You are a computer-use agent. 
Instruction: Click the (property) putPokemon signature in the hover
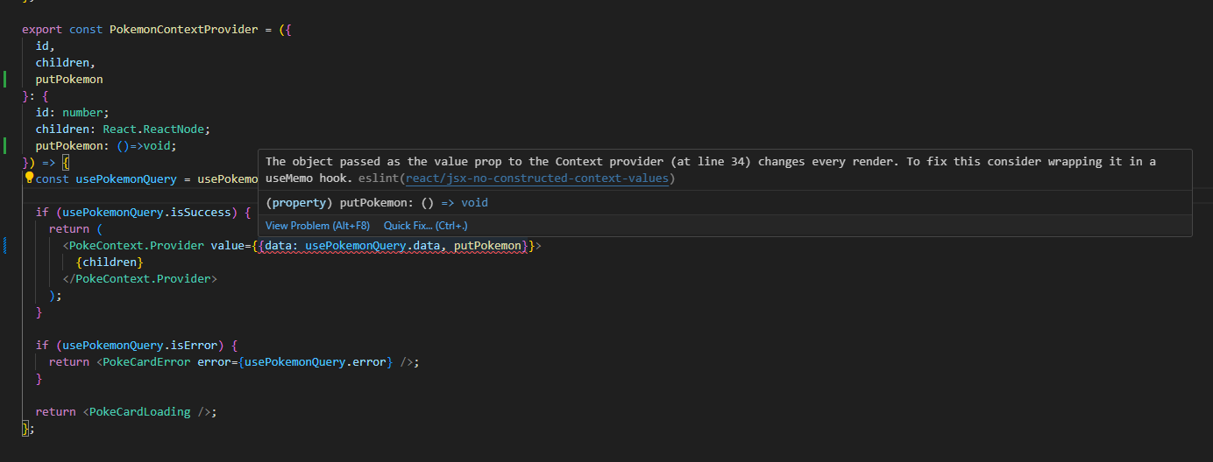pyautogui.click(x=377, y=202)
